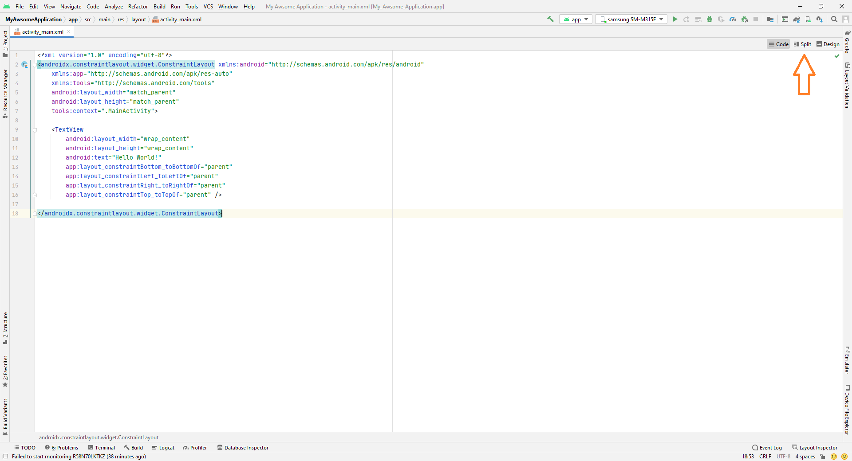Click the Search Everywhere magnifier icon
This screenshot has width=852, height=461.
click(x=834, y=19)
